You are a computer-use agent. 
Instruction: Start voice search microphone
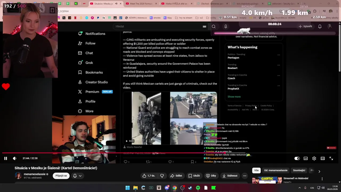click(226, 26)
